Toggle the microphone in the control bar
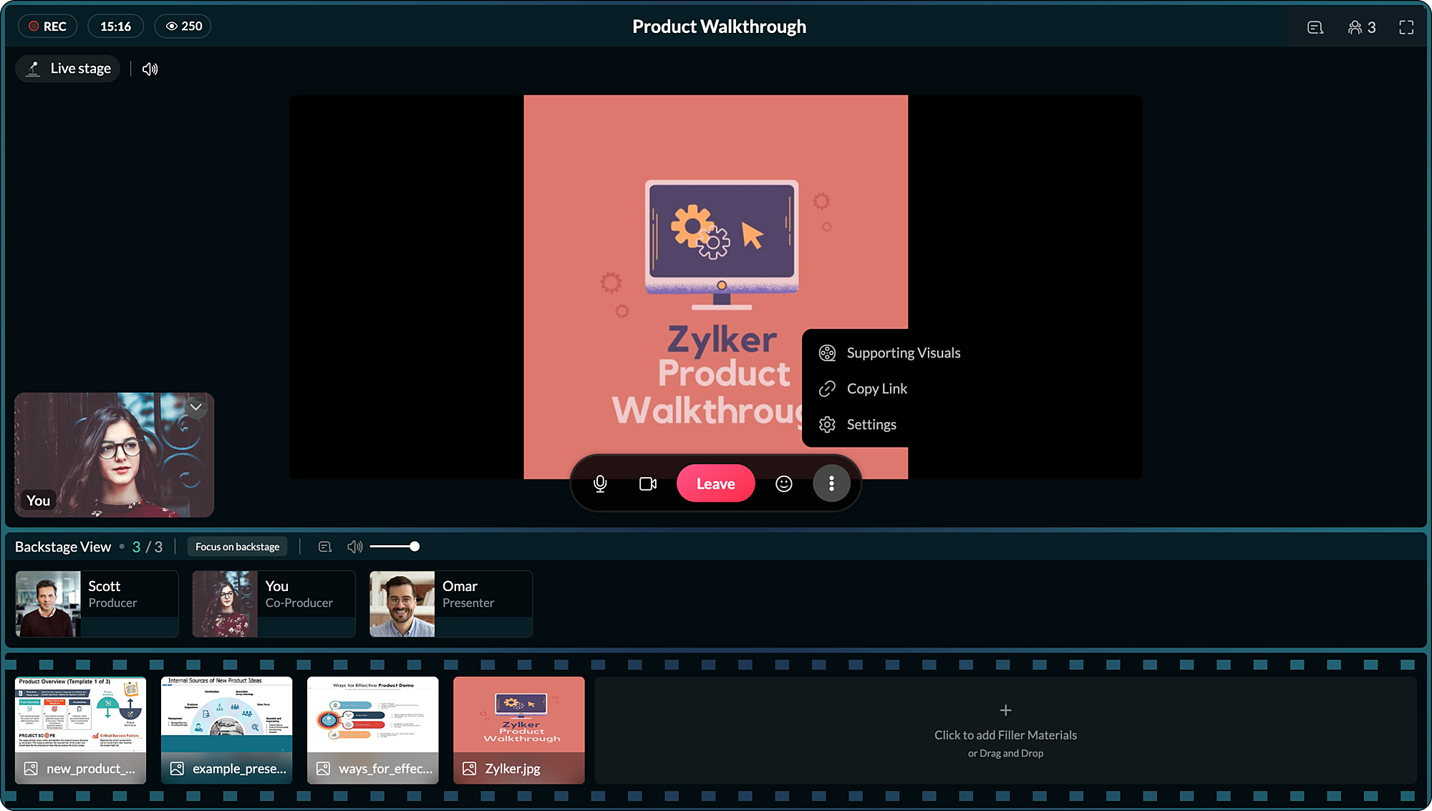This screenshot has height=811, width=1432. pyautogui.click(x=600, y=484)
